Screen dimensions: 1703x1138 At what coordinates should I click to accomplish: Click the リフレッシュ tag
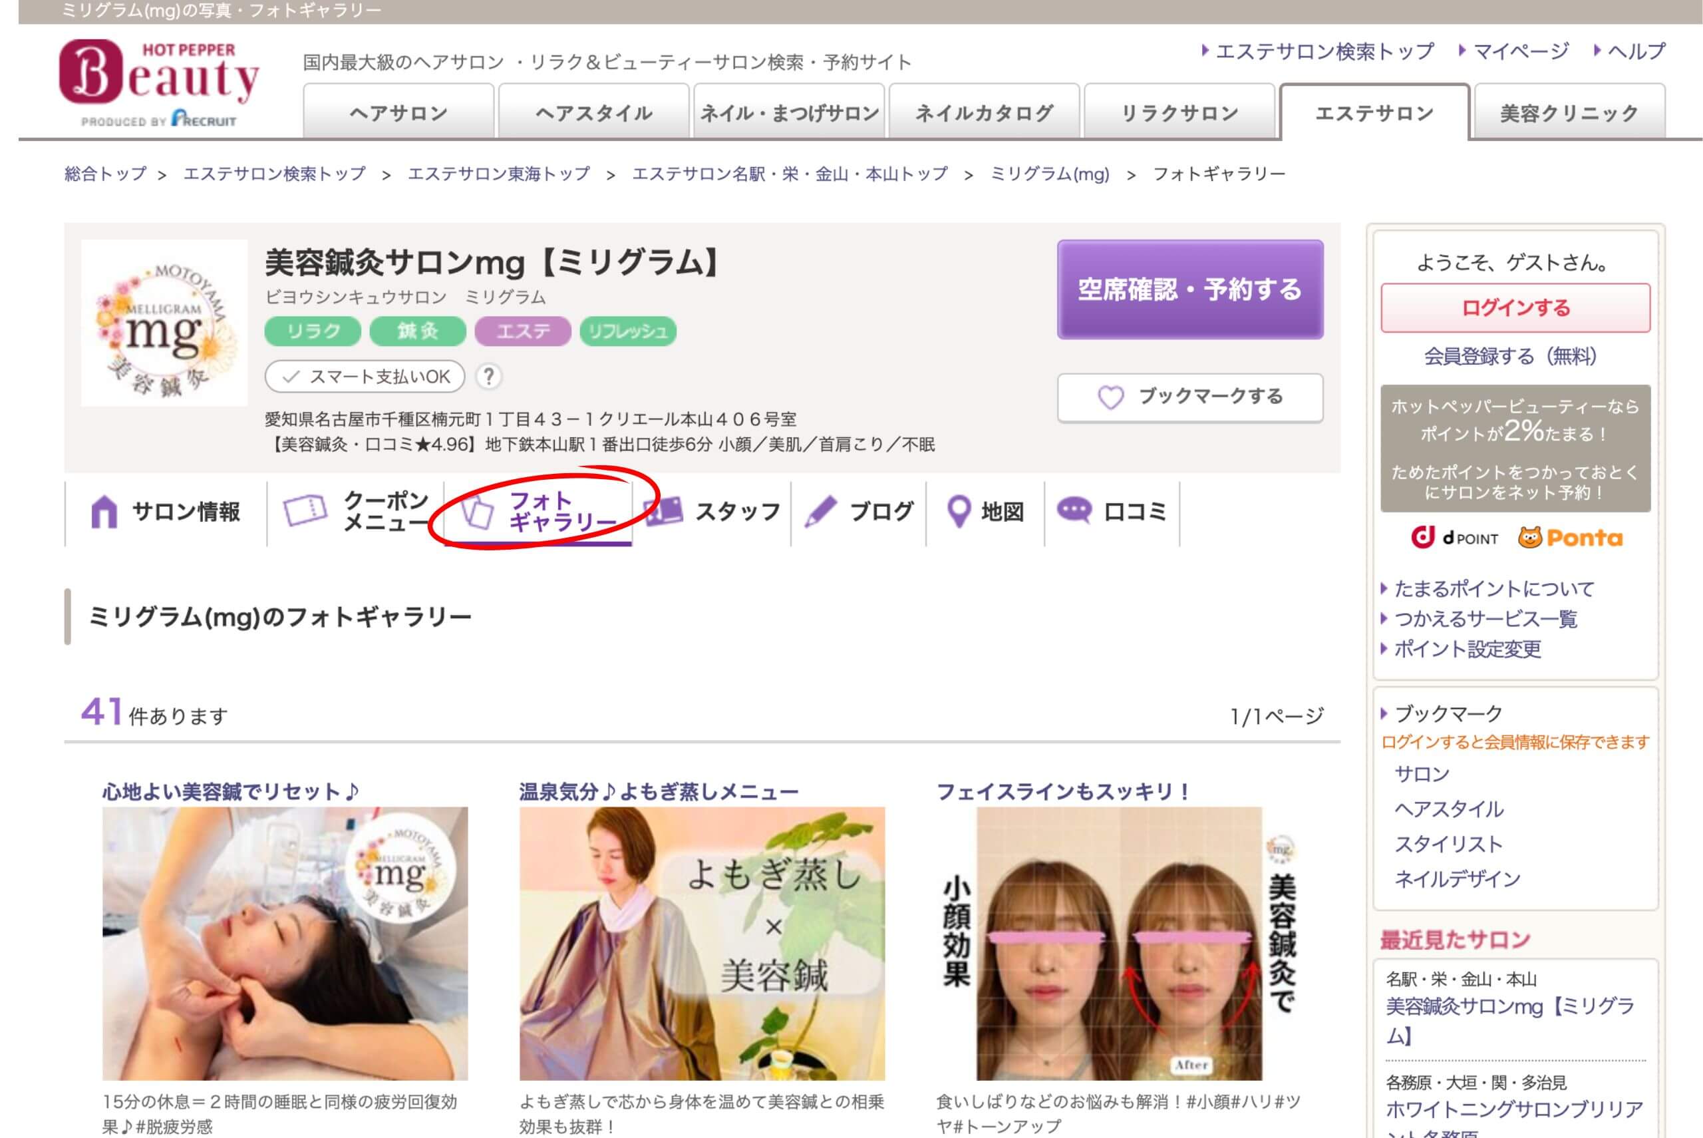click(628, 331)
